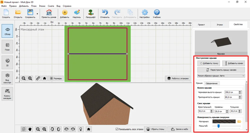
Task: Select the ruler measure tool
Action: (x=38, y=78)
